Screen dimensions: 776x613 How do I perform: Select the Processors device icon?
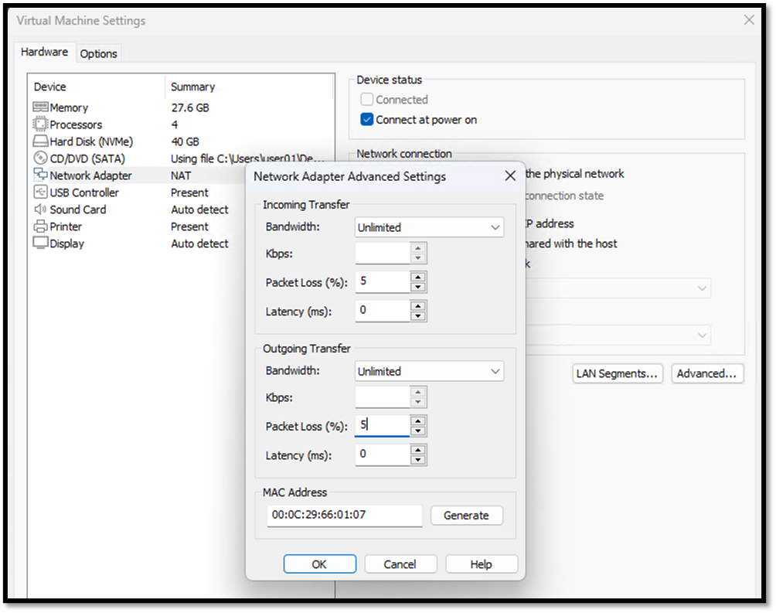coord(39,124)
